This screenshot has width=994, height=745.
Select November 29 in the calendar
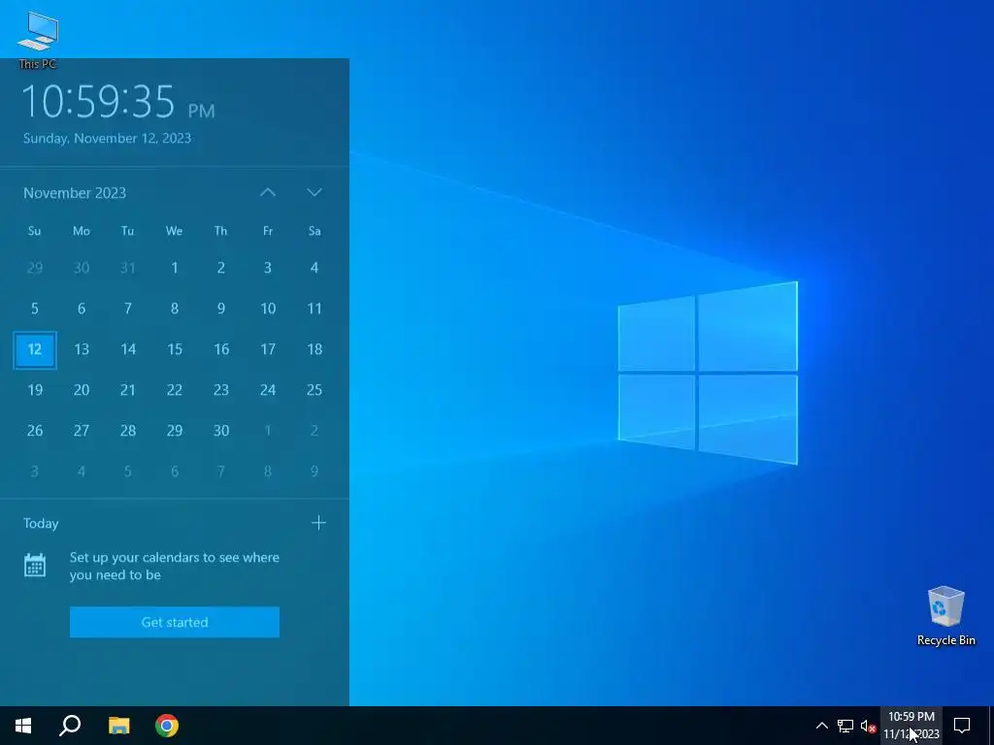pyautogui.click(x=175, y=431)
